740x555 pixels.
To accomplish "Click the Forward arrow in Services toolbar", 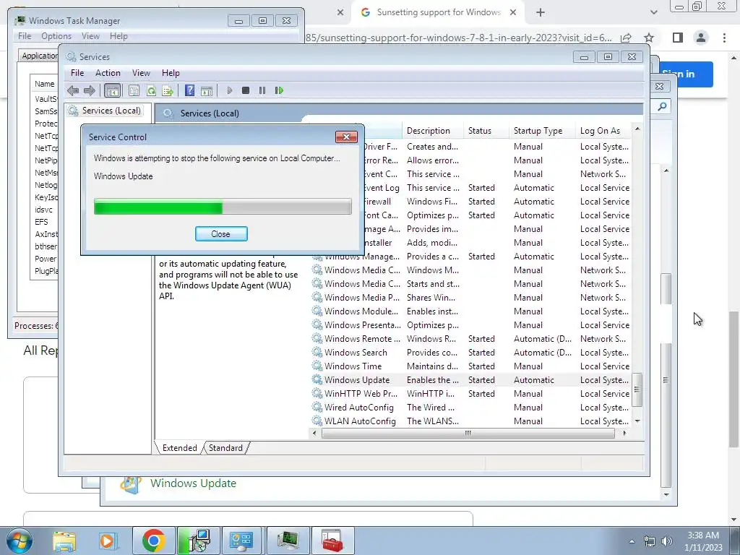I will click(89, 90).
